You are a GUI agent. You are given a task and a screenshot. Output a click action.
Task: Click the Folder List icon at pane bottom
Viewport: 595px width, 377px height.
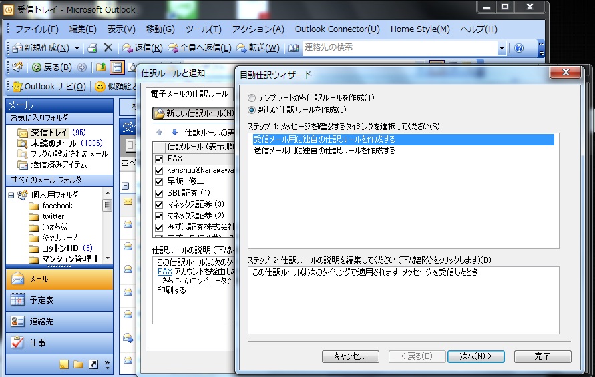(x=79, y=364)
